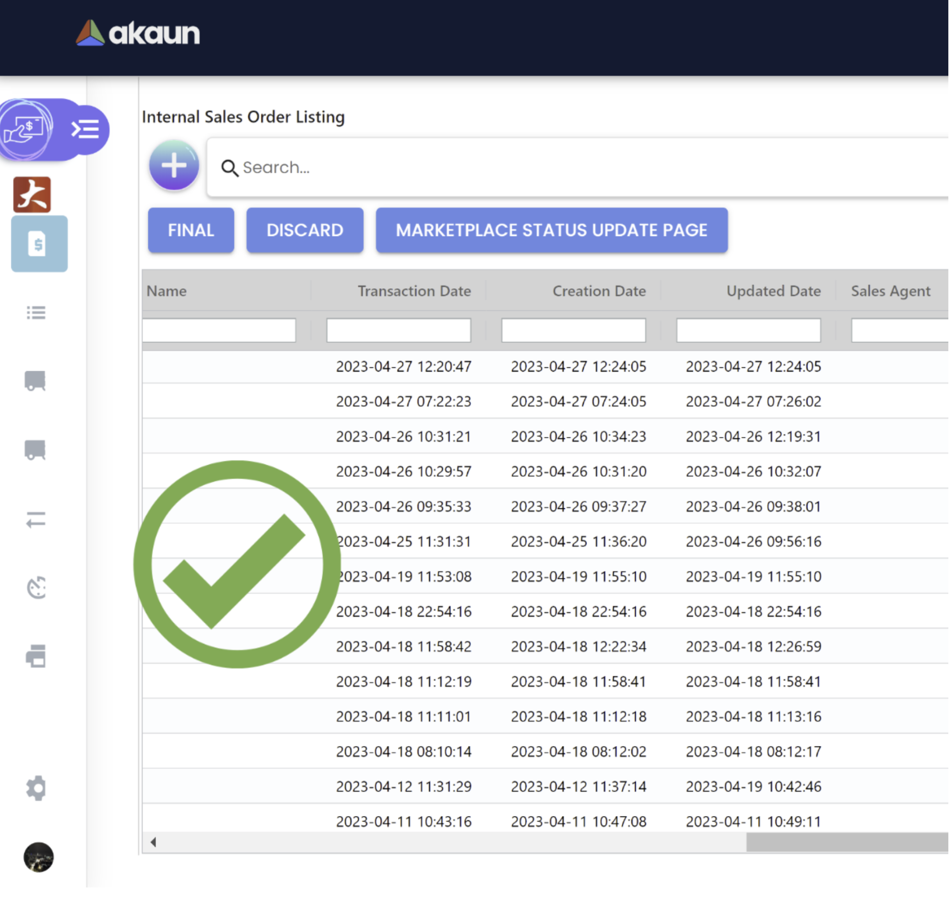The width and height of the screenshot is (950, 902).
Task: Click the truck icon directly above the left-arrow icon
Action: 36,450
